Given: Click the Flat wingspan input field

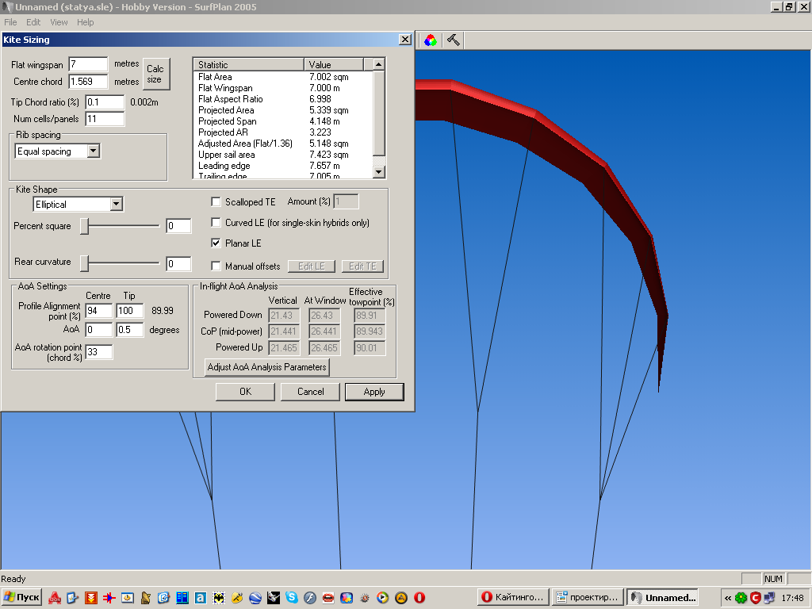Looking at the screenshot, I should tap(88, 64).
